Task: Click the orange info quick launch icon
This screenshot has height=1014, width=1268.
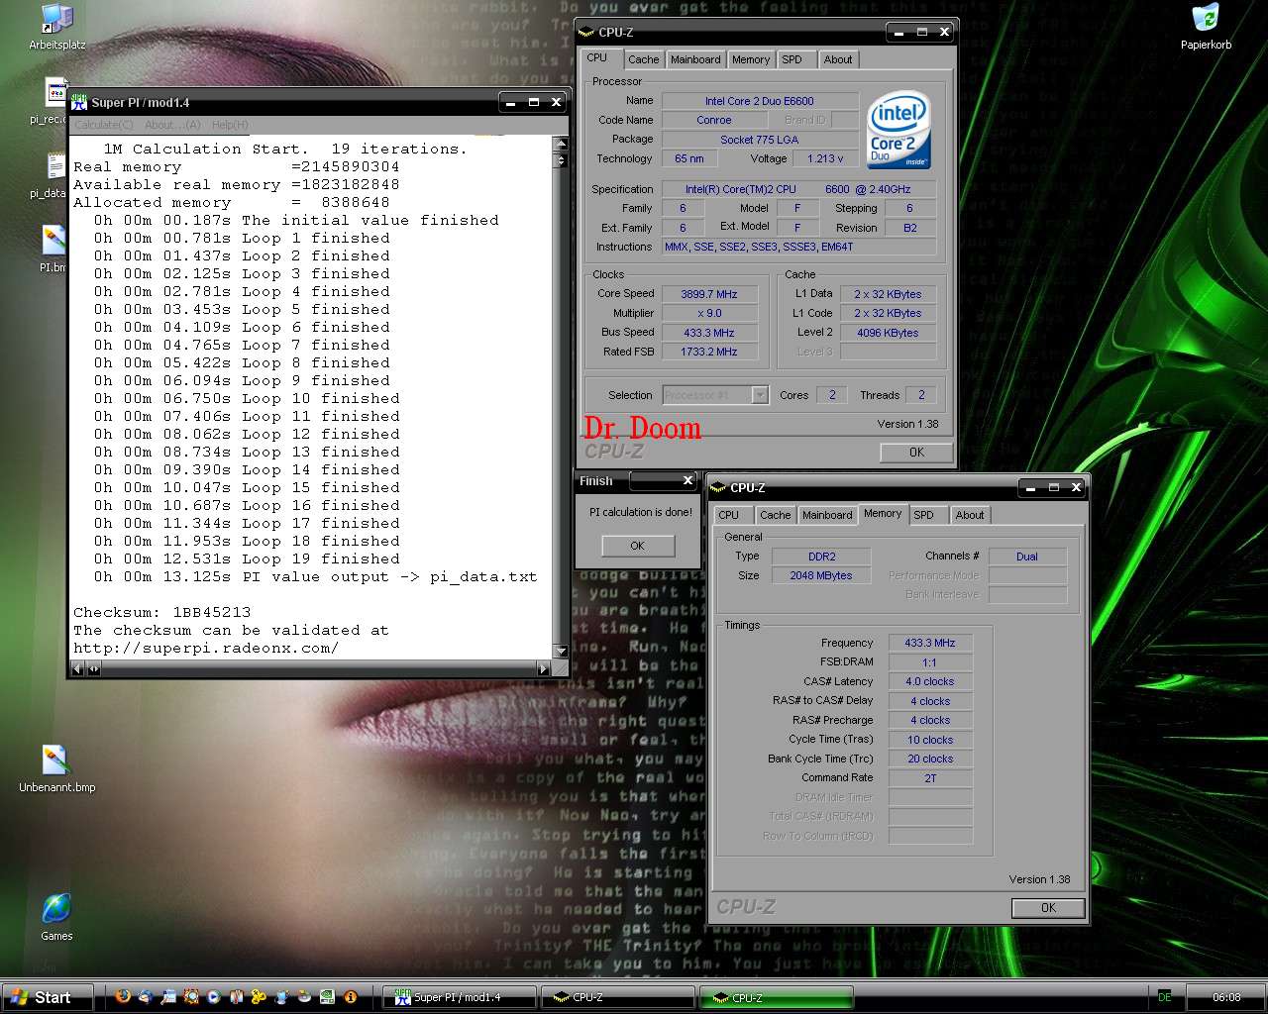Action: coord(351,996)
